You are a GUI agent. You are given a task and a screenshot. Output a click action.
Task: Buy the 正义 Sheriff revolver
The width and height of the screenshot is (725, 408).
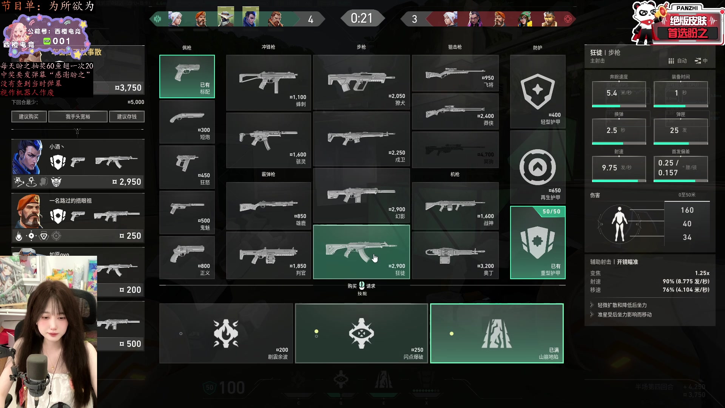(187, 258)
